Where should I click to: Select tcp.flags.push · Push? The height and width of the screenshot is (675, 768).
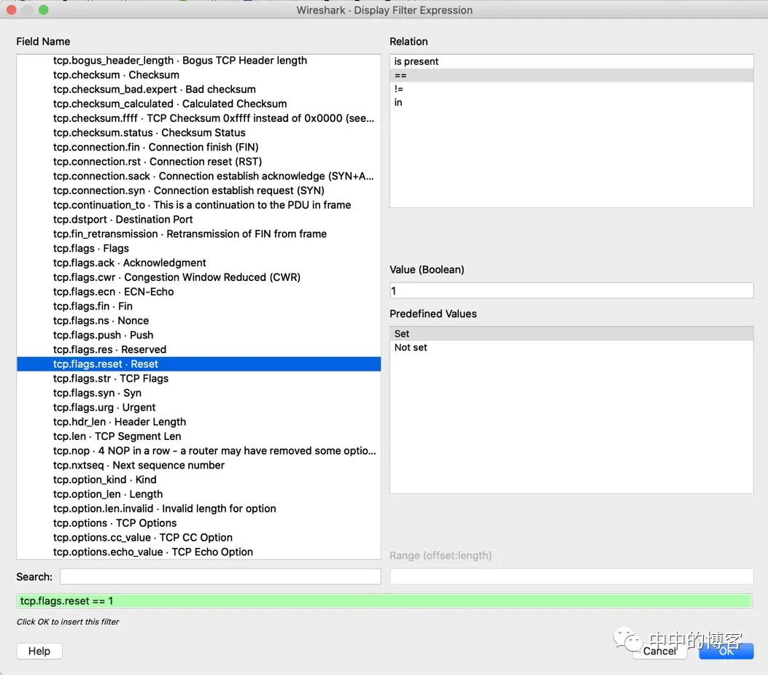pyautogui.click(x=199, y=335)
